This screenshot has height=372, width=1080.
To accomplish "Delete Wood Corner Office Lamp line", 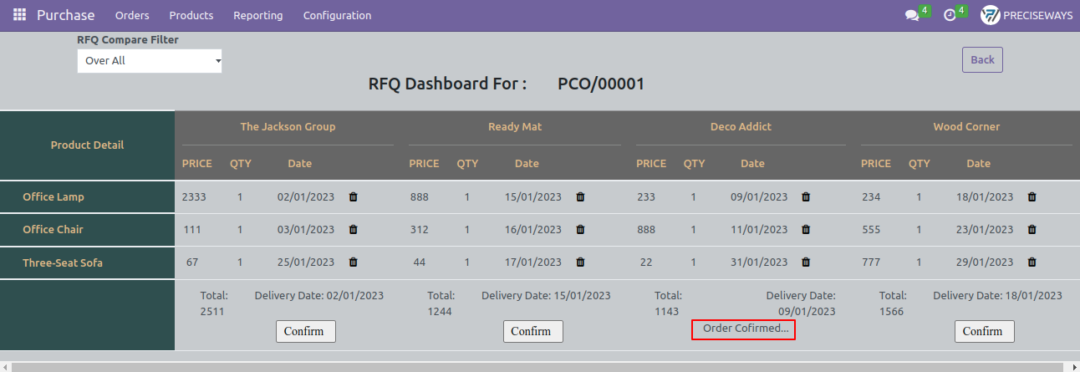I will pos(1032,197).
